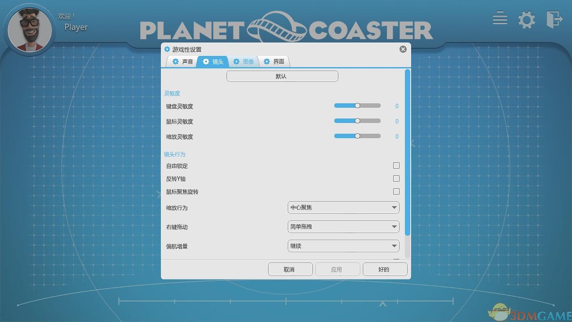The image size is (572, 322).
Task: Open the 偏航增量 dropdown showing 继续
Action: point(343,246)
